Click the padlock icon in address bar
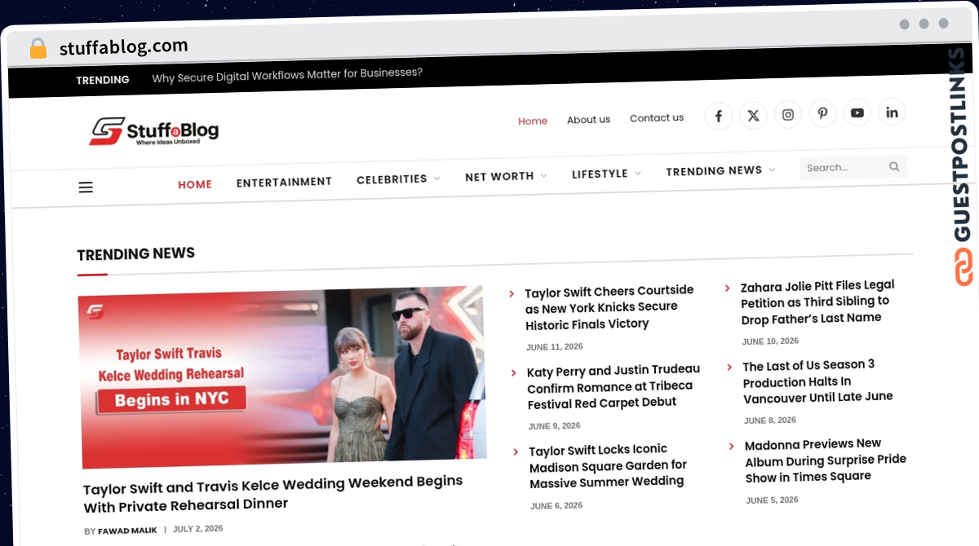 pyautogui.click(x=38, y=49)
